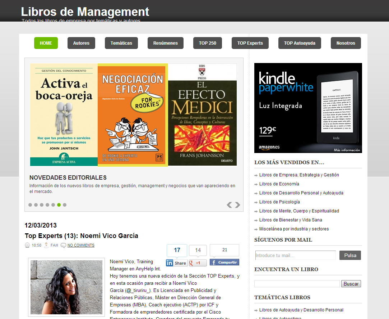Click the Facebook Compartir button

pos(224,262)
